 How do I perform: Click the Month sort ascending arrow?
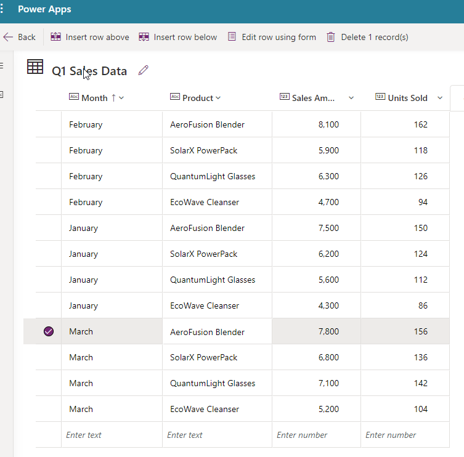coord(113,98)
